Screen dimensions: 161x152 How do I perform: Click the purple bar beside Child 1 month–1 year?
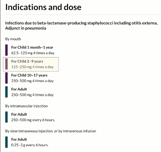(x=7, y=50)
